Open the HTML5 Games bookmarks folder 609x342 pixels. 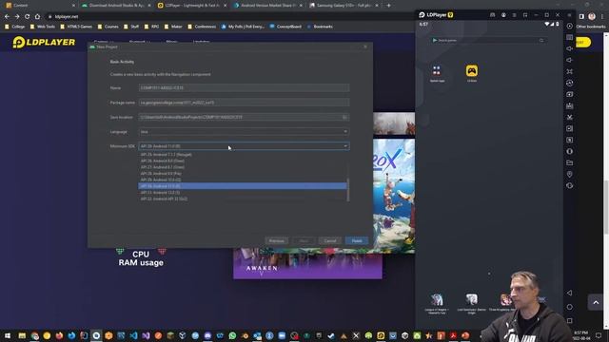pyautogui.click(x=76, y=27)
